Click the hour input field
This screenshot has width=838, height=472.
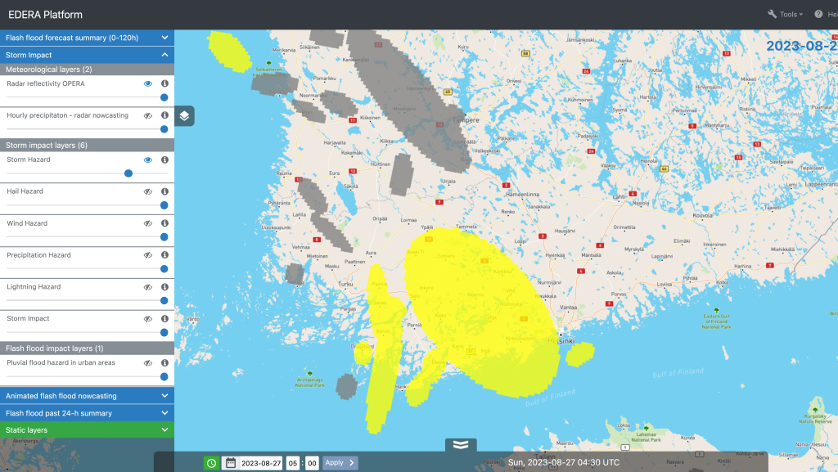292,463
